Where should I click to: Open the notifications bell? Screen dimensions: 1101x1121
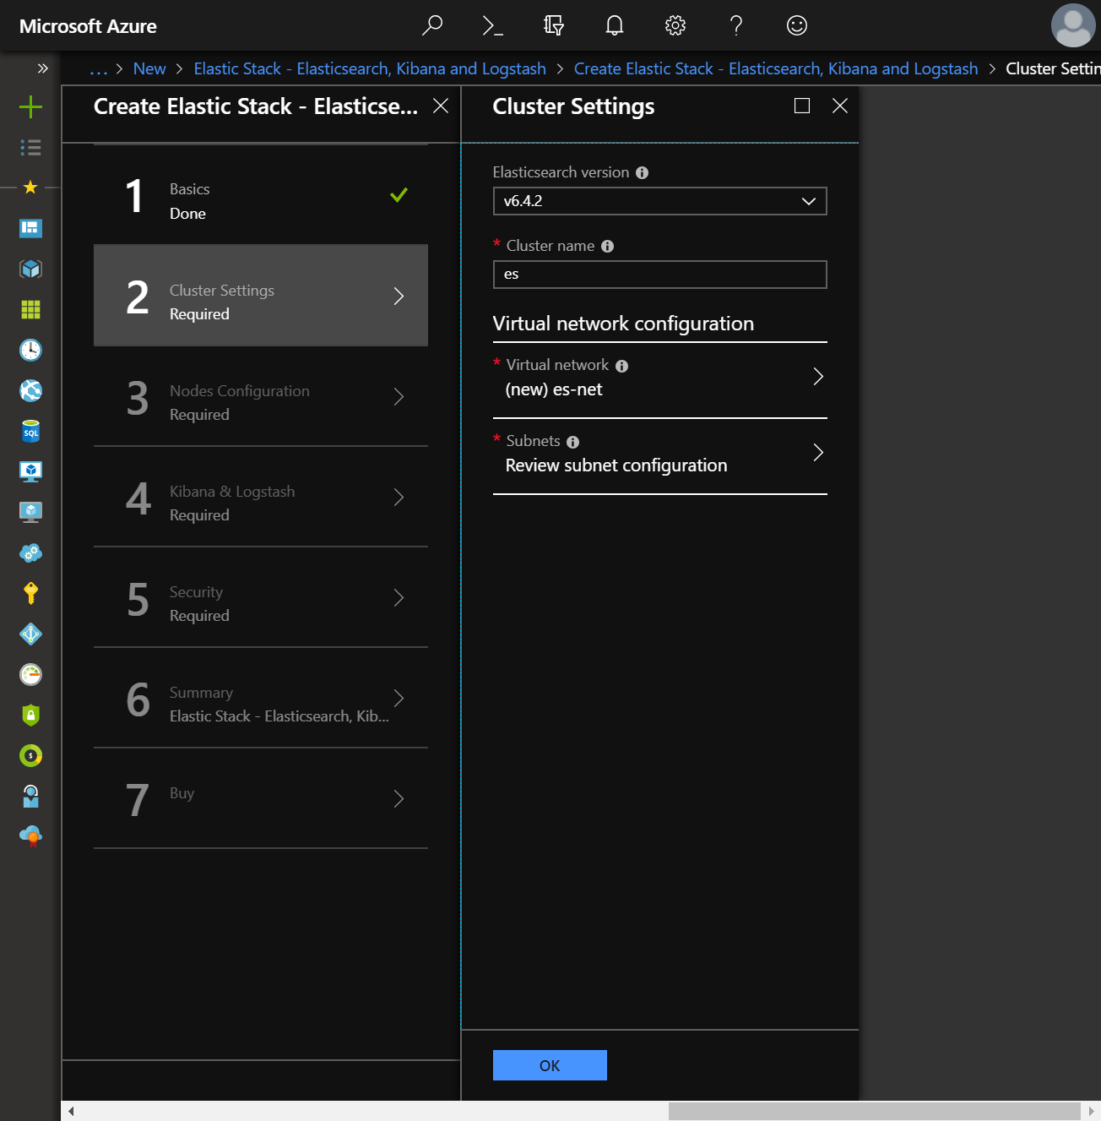pos(614,25)
